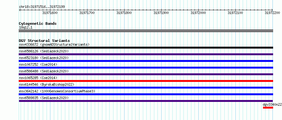Screen dimensions: 282x120
Task: Click the esv3642142 1000Genomes blue bar
Action: (146, 94)
